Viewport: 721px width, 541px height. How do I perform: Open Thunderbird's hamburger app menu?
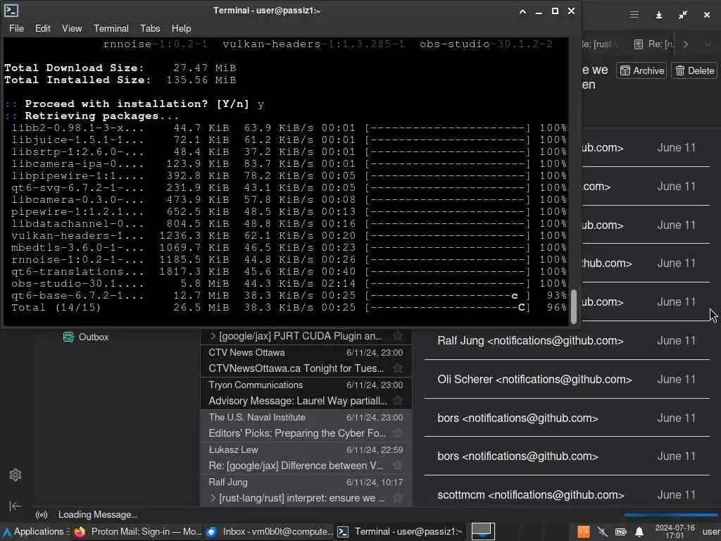point(634,15)
